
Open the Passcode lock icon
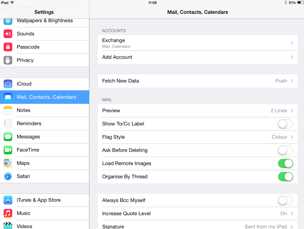(x=8, y=47)
